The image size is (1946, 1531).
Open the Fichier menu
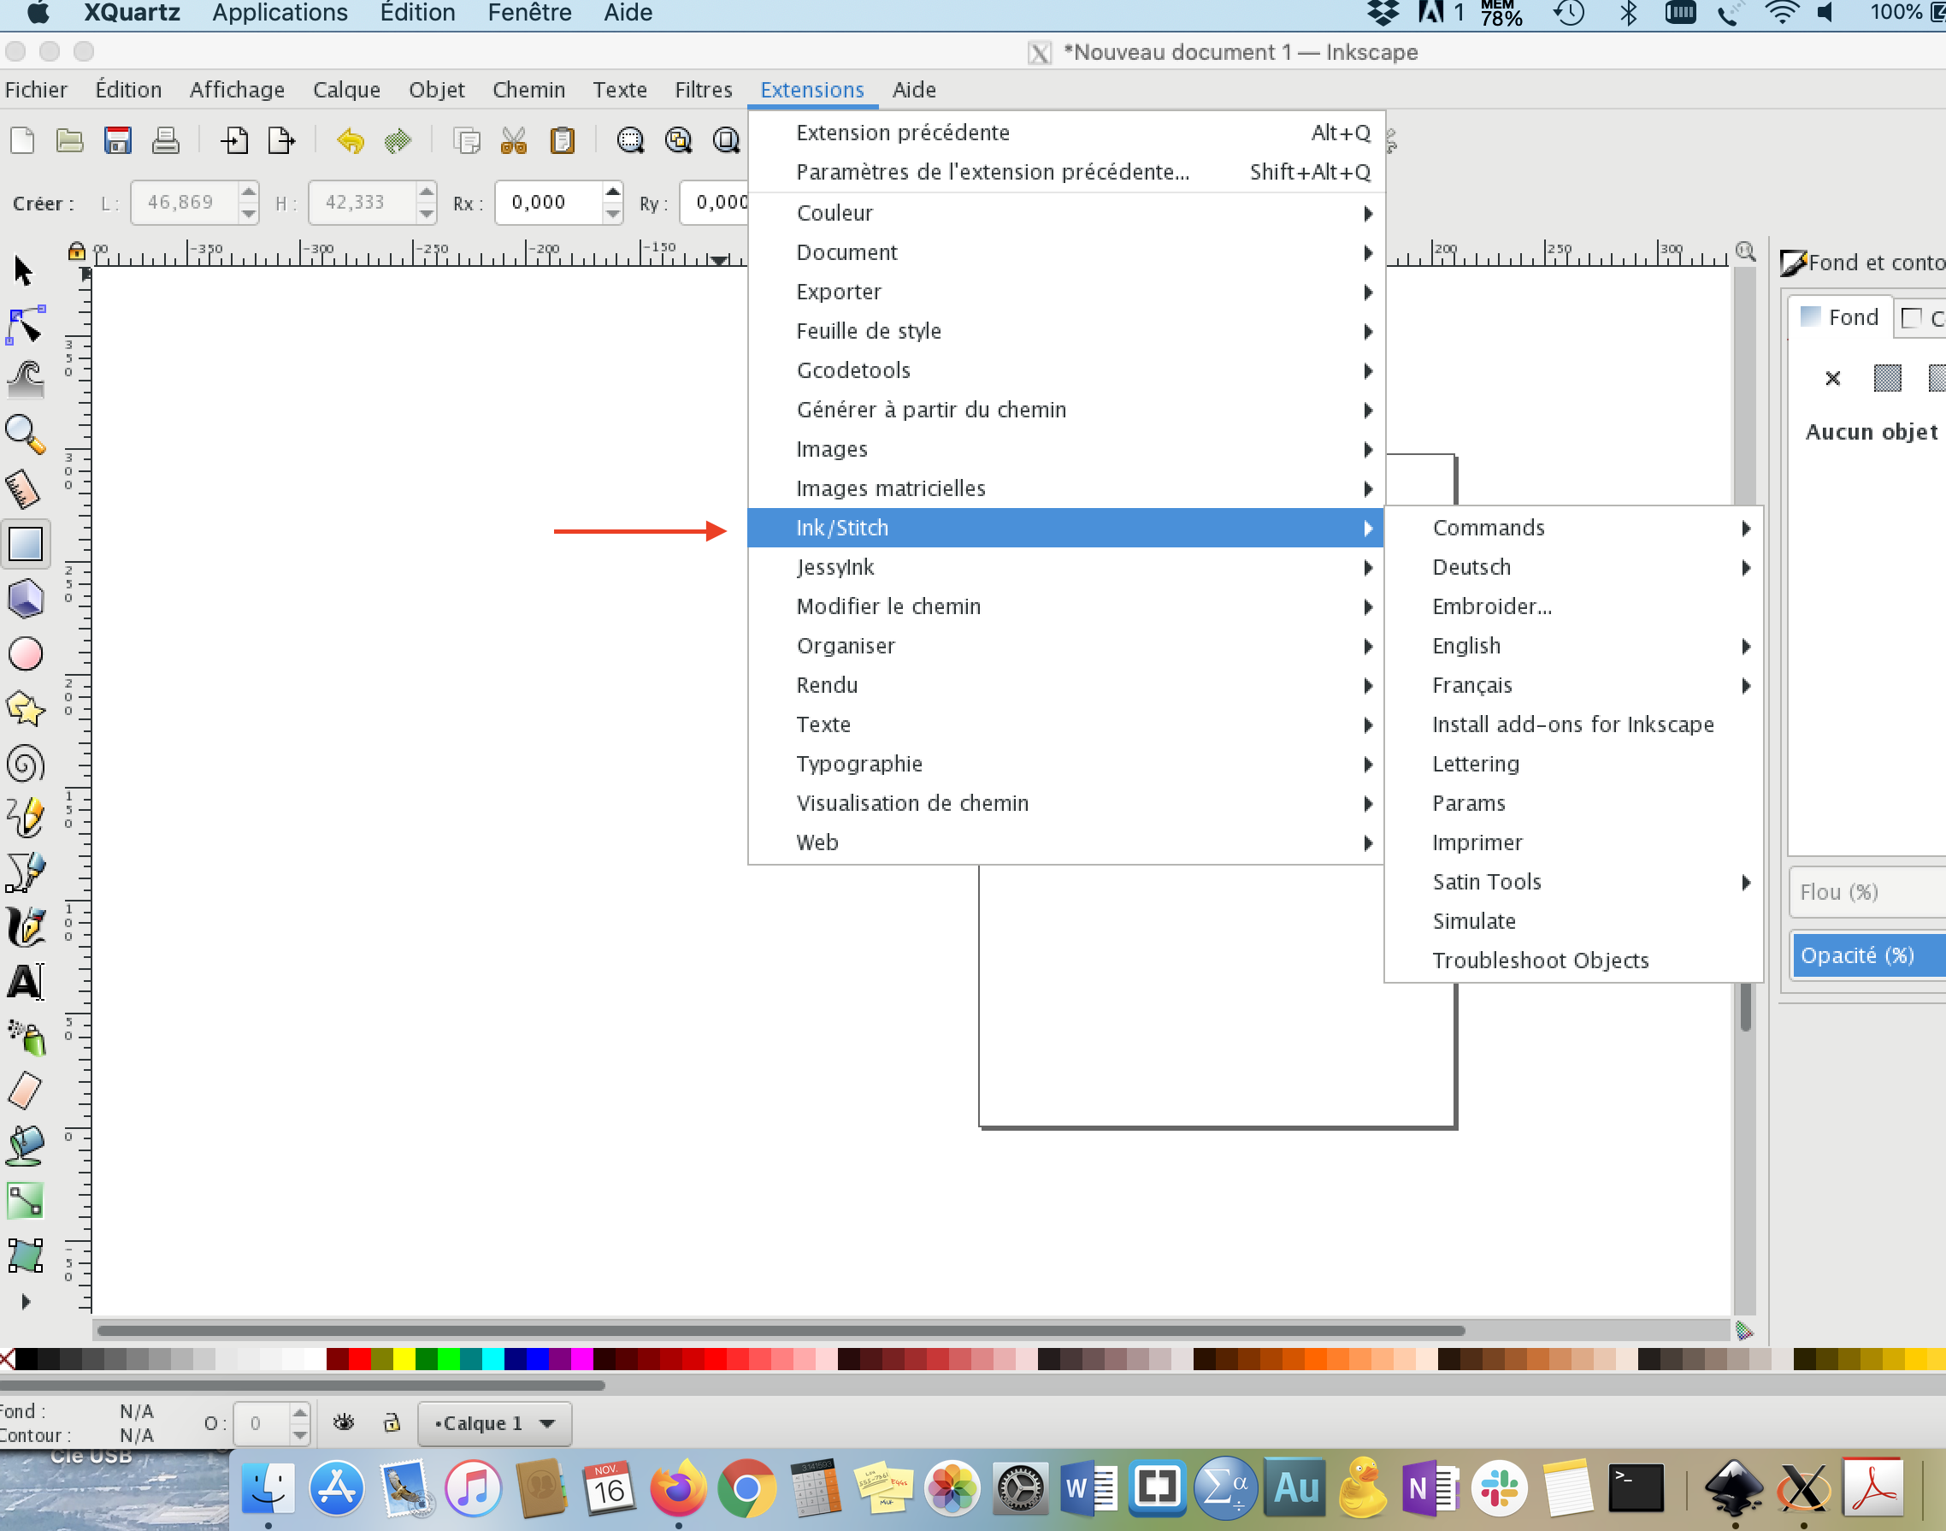[36, 90]
